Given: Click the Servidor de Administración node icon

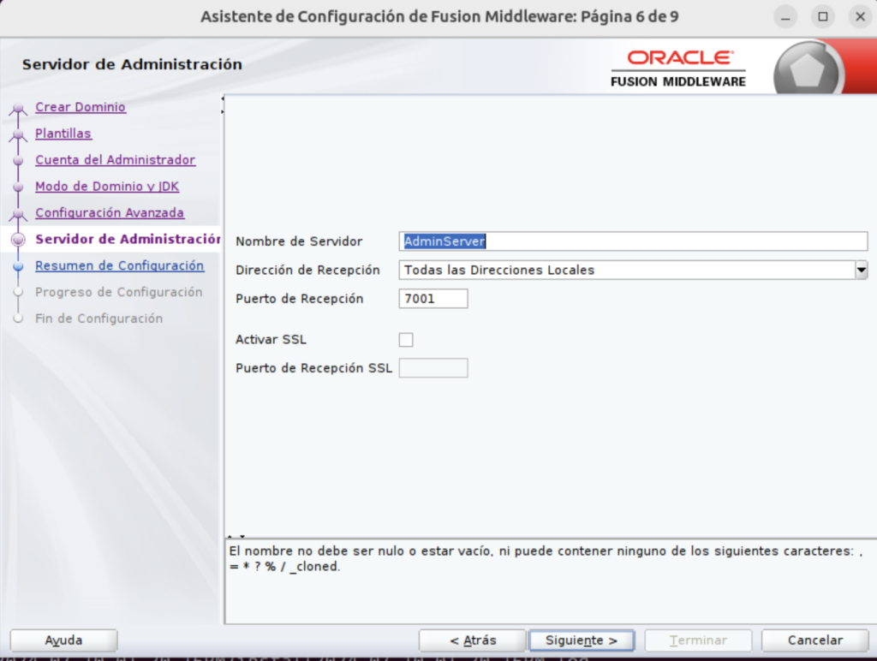Looking at the screenshot, I should pos(19,239).
